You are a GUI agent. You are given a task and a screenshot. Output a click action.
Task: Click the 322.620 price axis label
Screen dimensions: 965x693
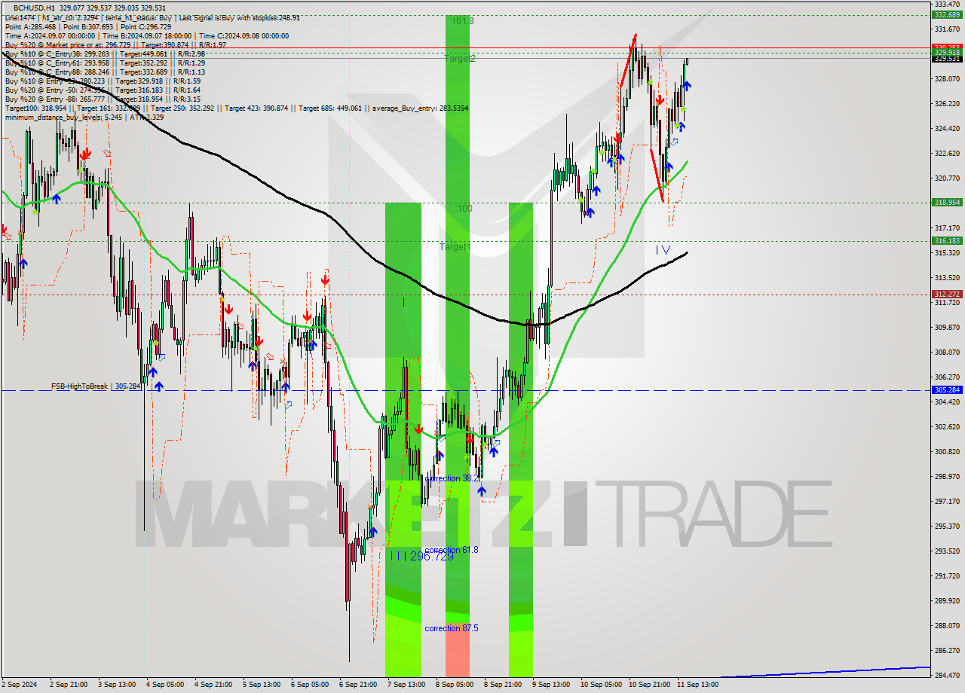947,154
